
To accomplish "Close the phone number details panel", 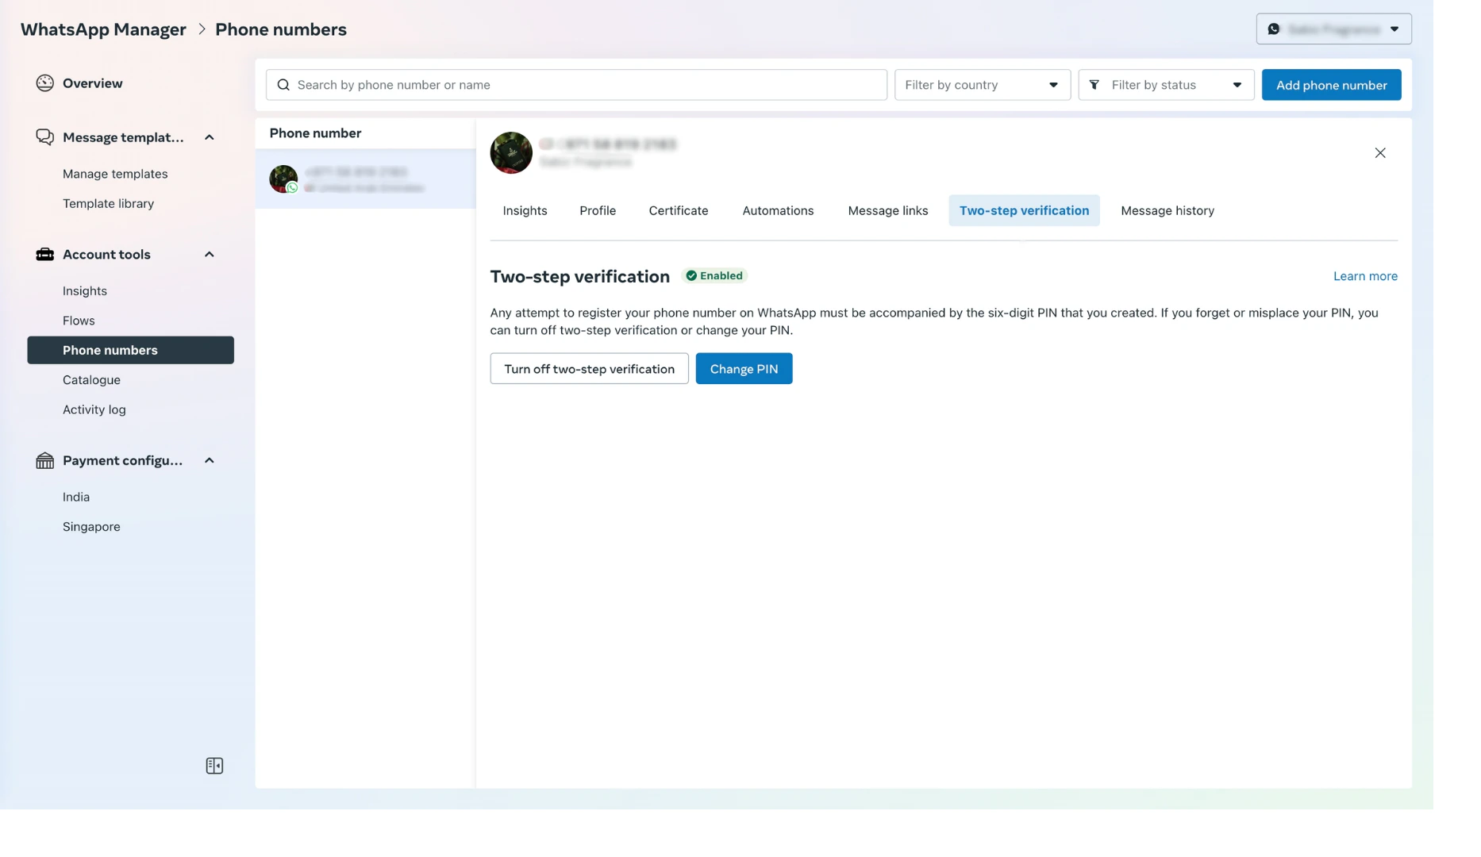I will coord(1380,153).
